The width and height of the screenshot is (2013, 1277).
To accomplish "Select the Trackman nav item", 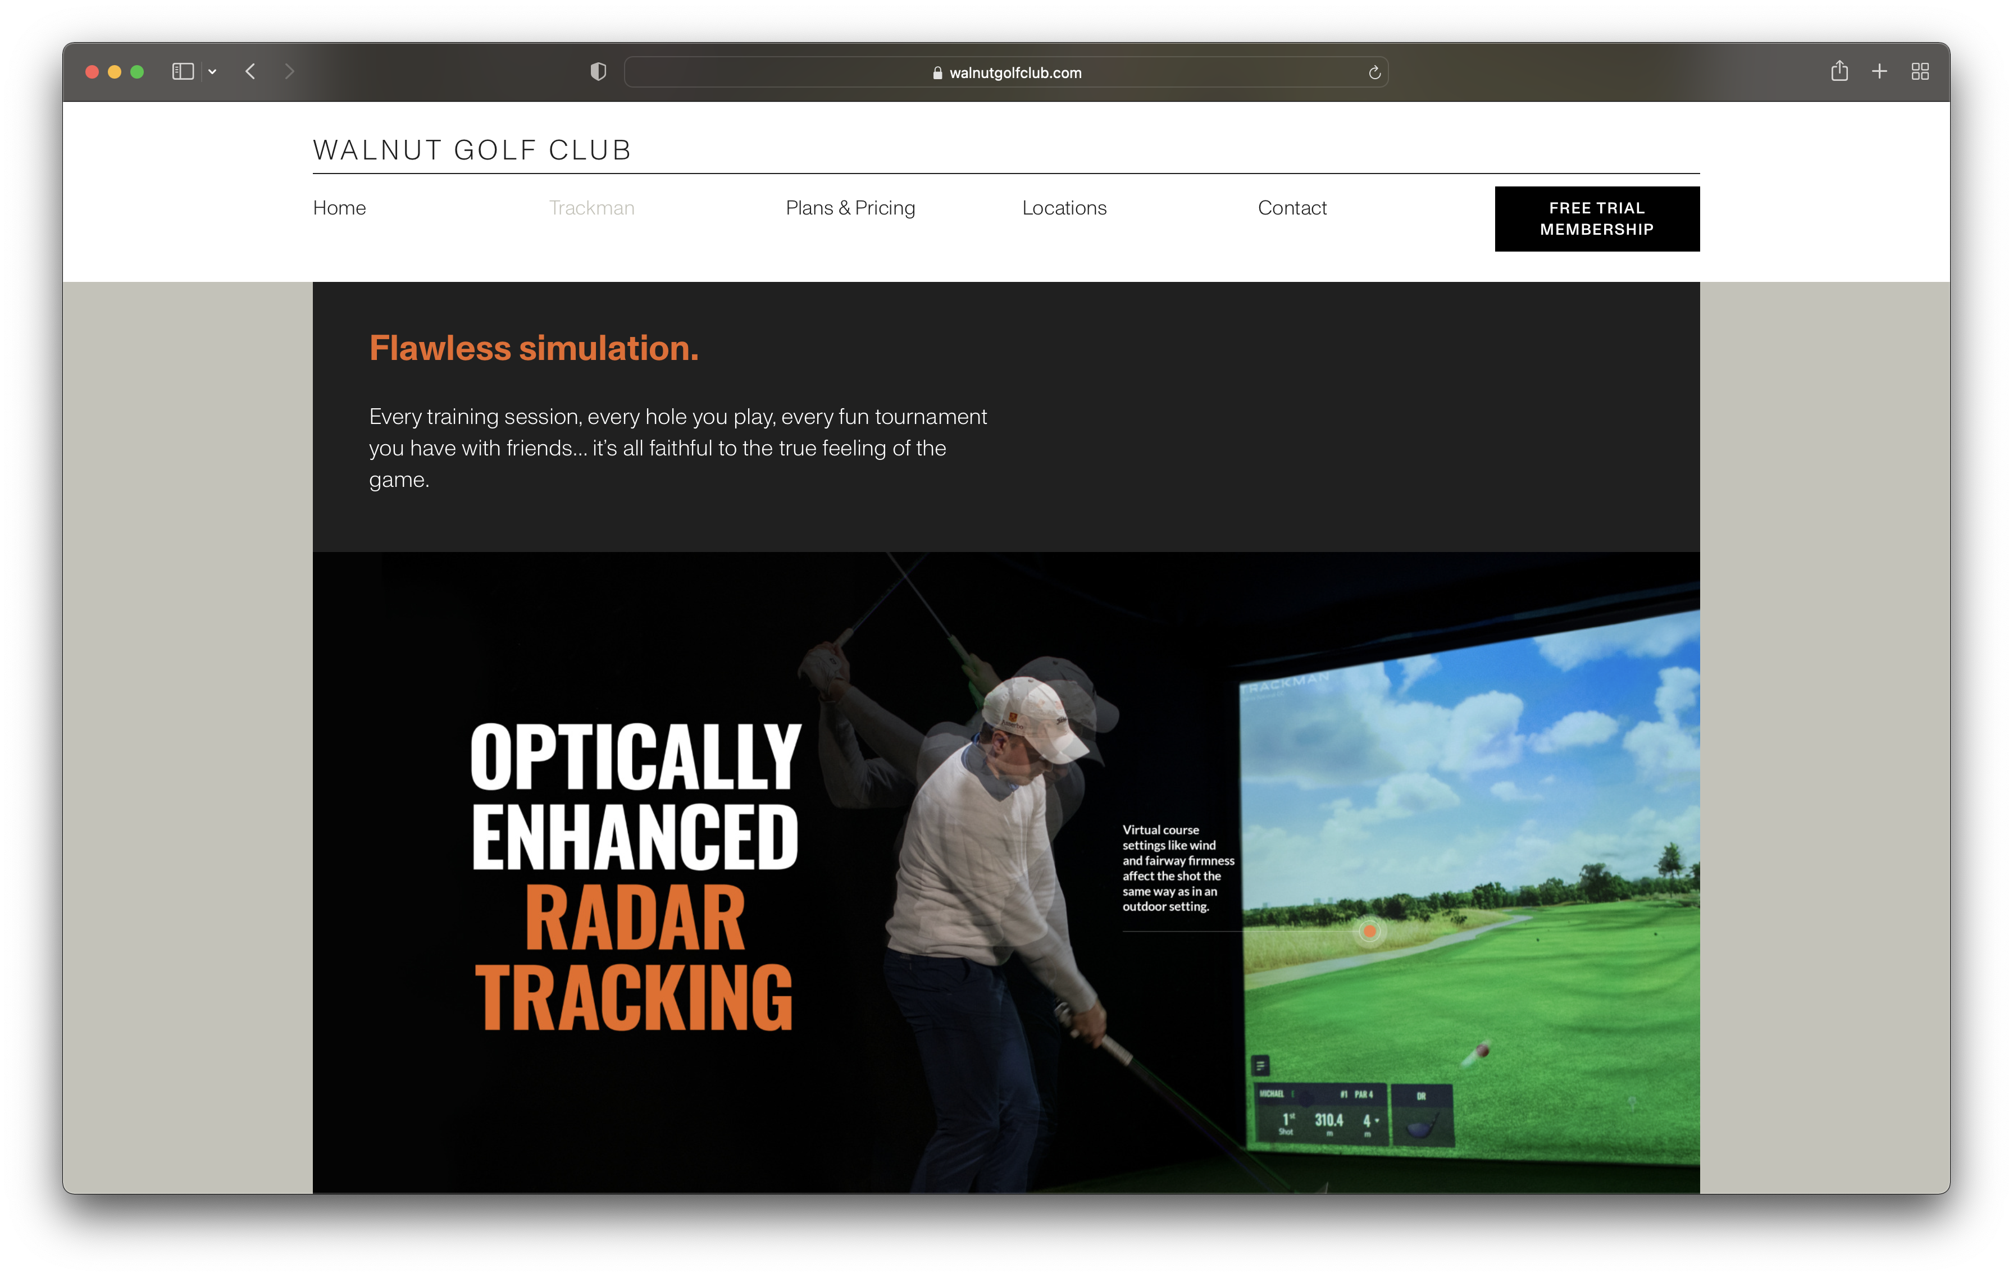I will click(x=591, y=208).
